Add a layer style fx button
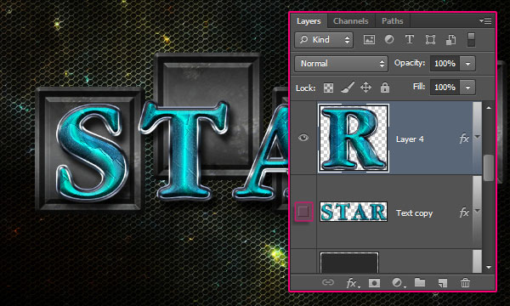510x306 pixels. (352, 283)
